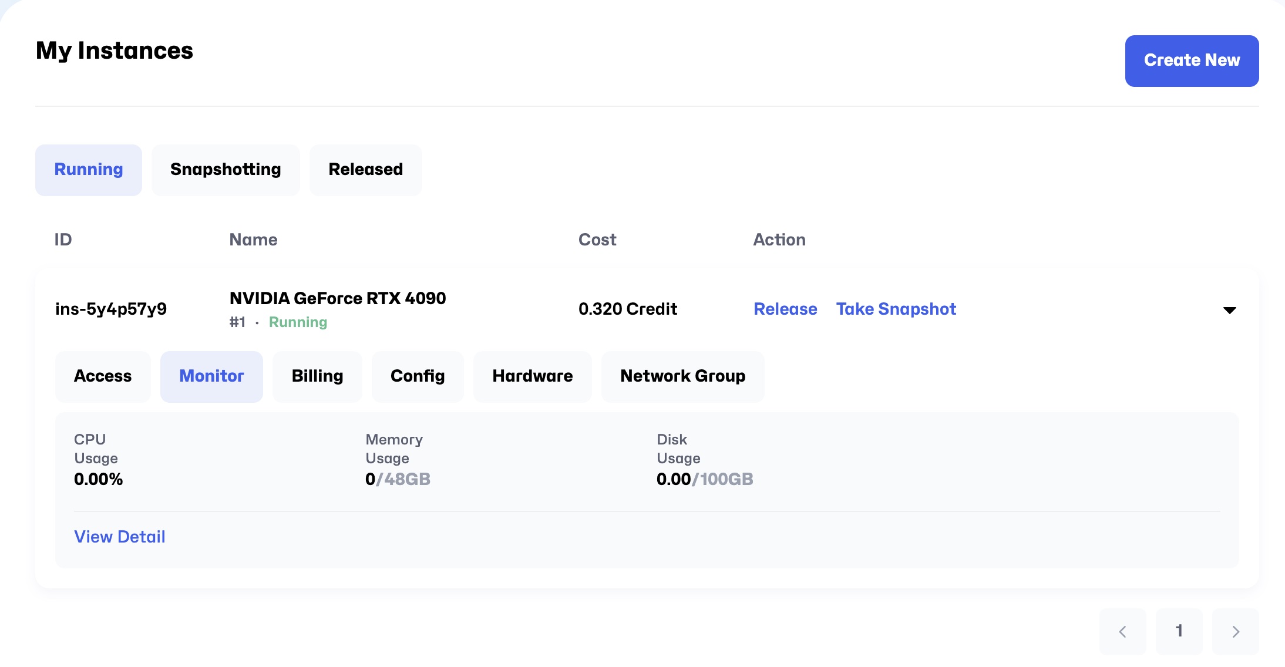Open the Snapshotting tab

(x=226, y=170)
